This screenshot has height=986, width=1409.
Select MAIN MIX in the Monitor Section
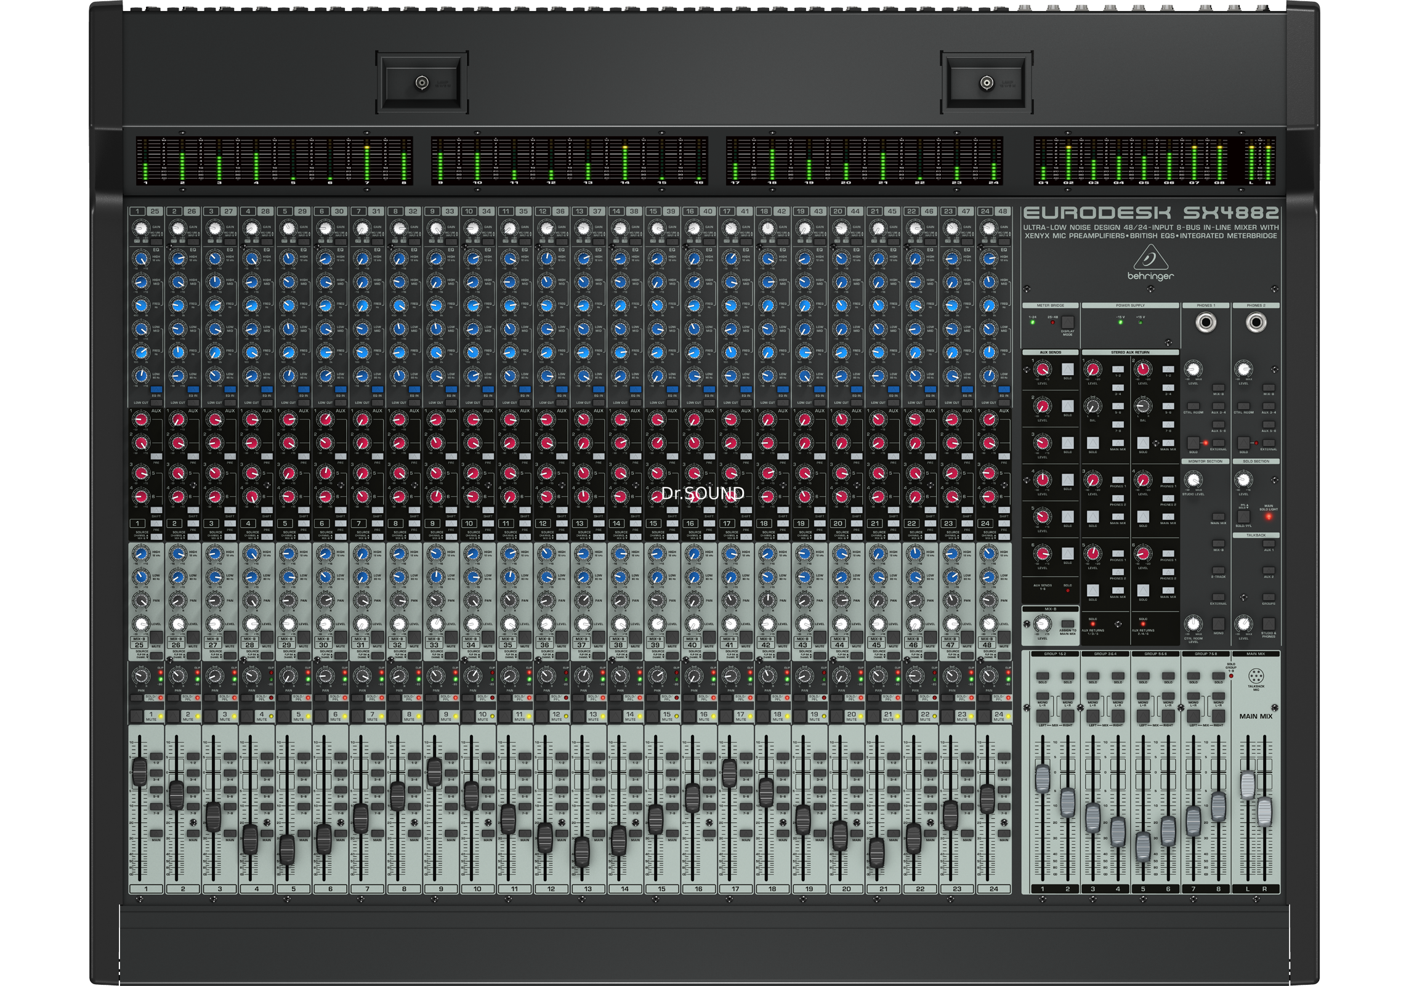(1218, 517)
